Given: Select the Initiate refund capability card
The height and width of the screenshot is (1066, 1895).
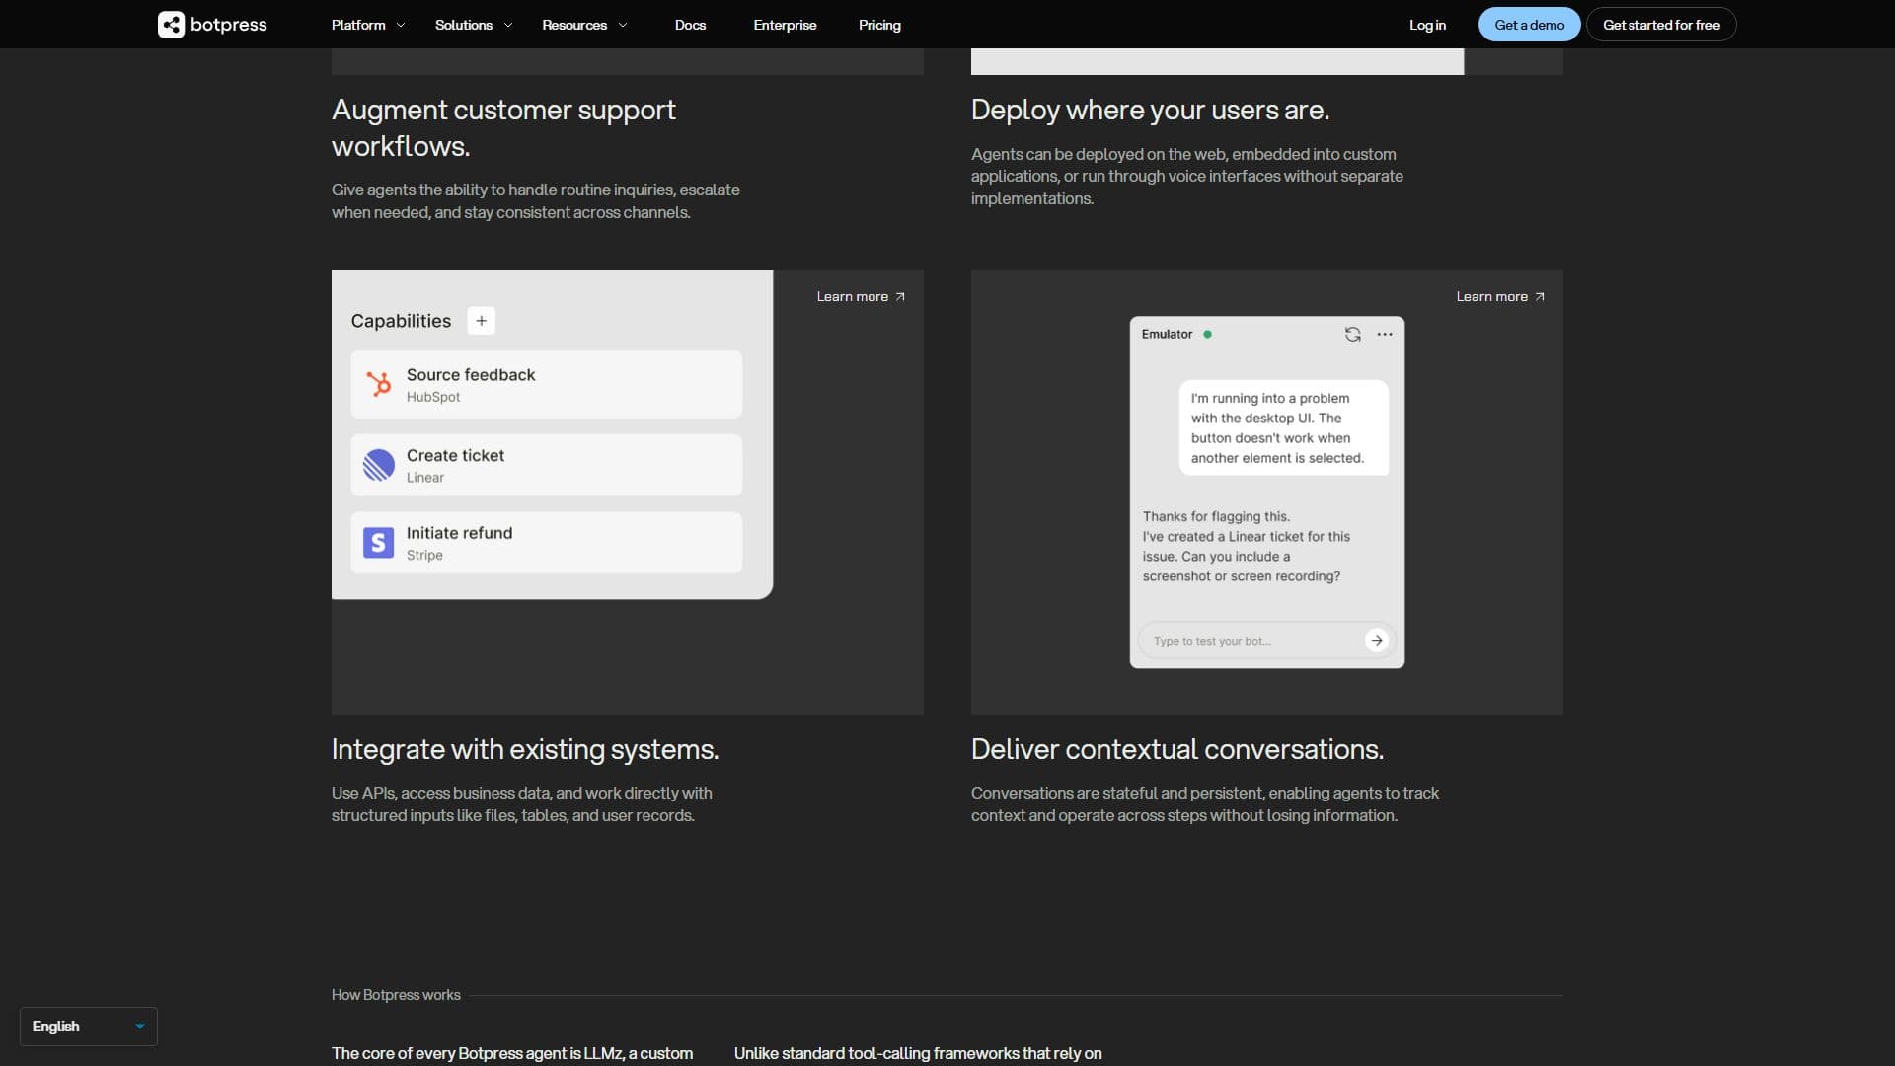Looking at the screenshot, I should point(546,542).
